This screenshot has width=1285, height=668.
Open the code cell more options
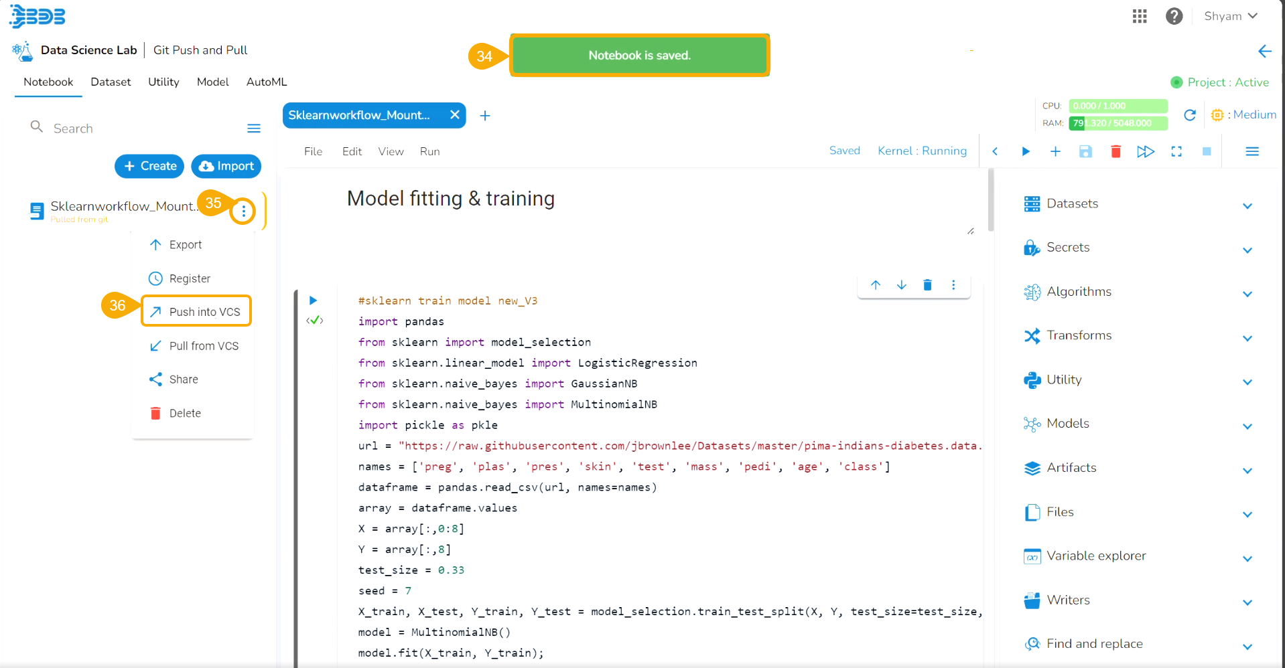(953, 285)
